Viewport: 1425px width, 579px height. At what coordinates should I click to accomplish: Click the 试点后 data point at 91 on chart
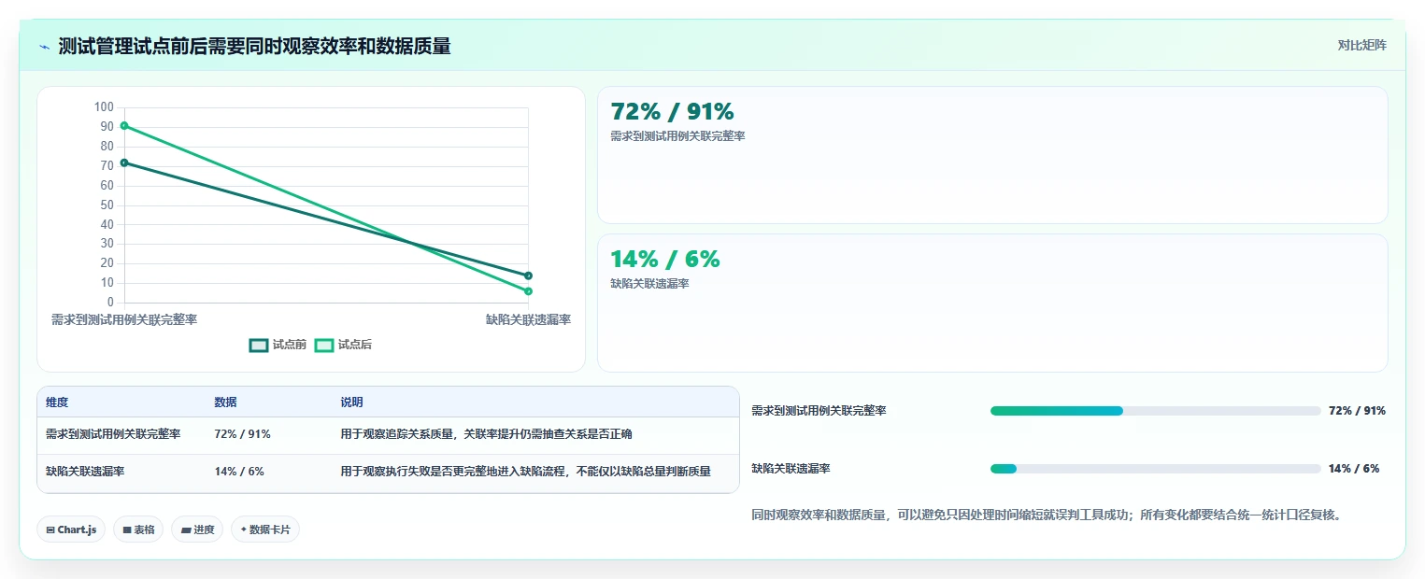[124, 126]
